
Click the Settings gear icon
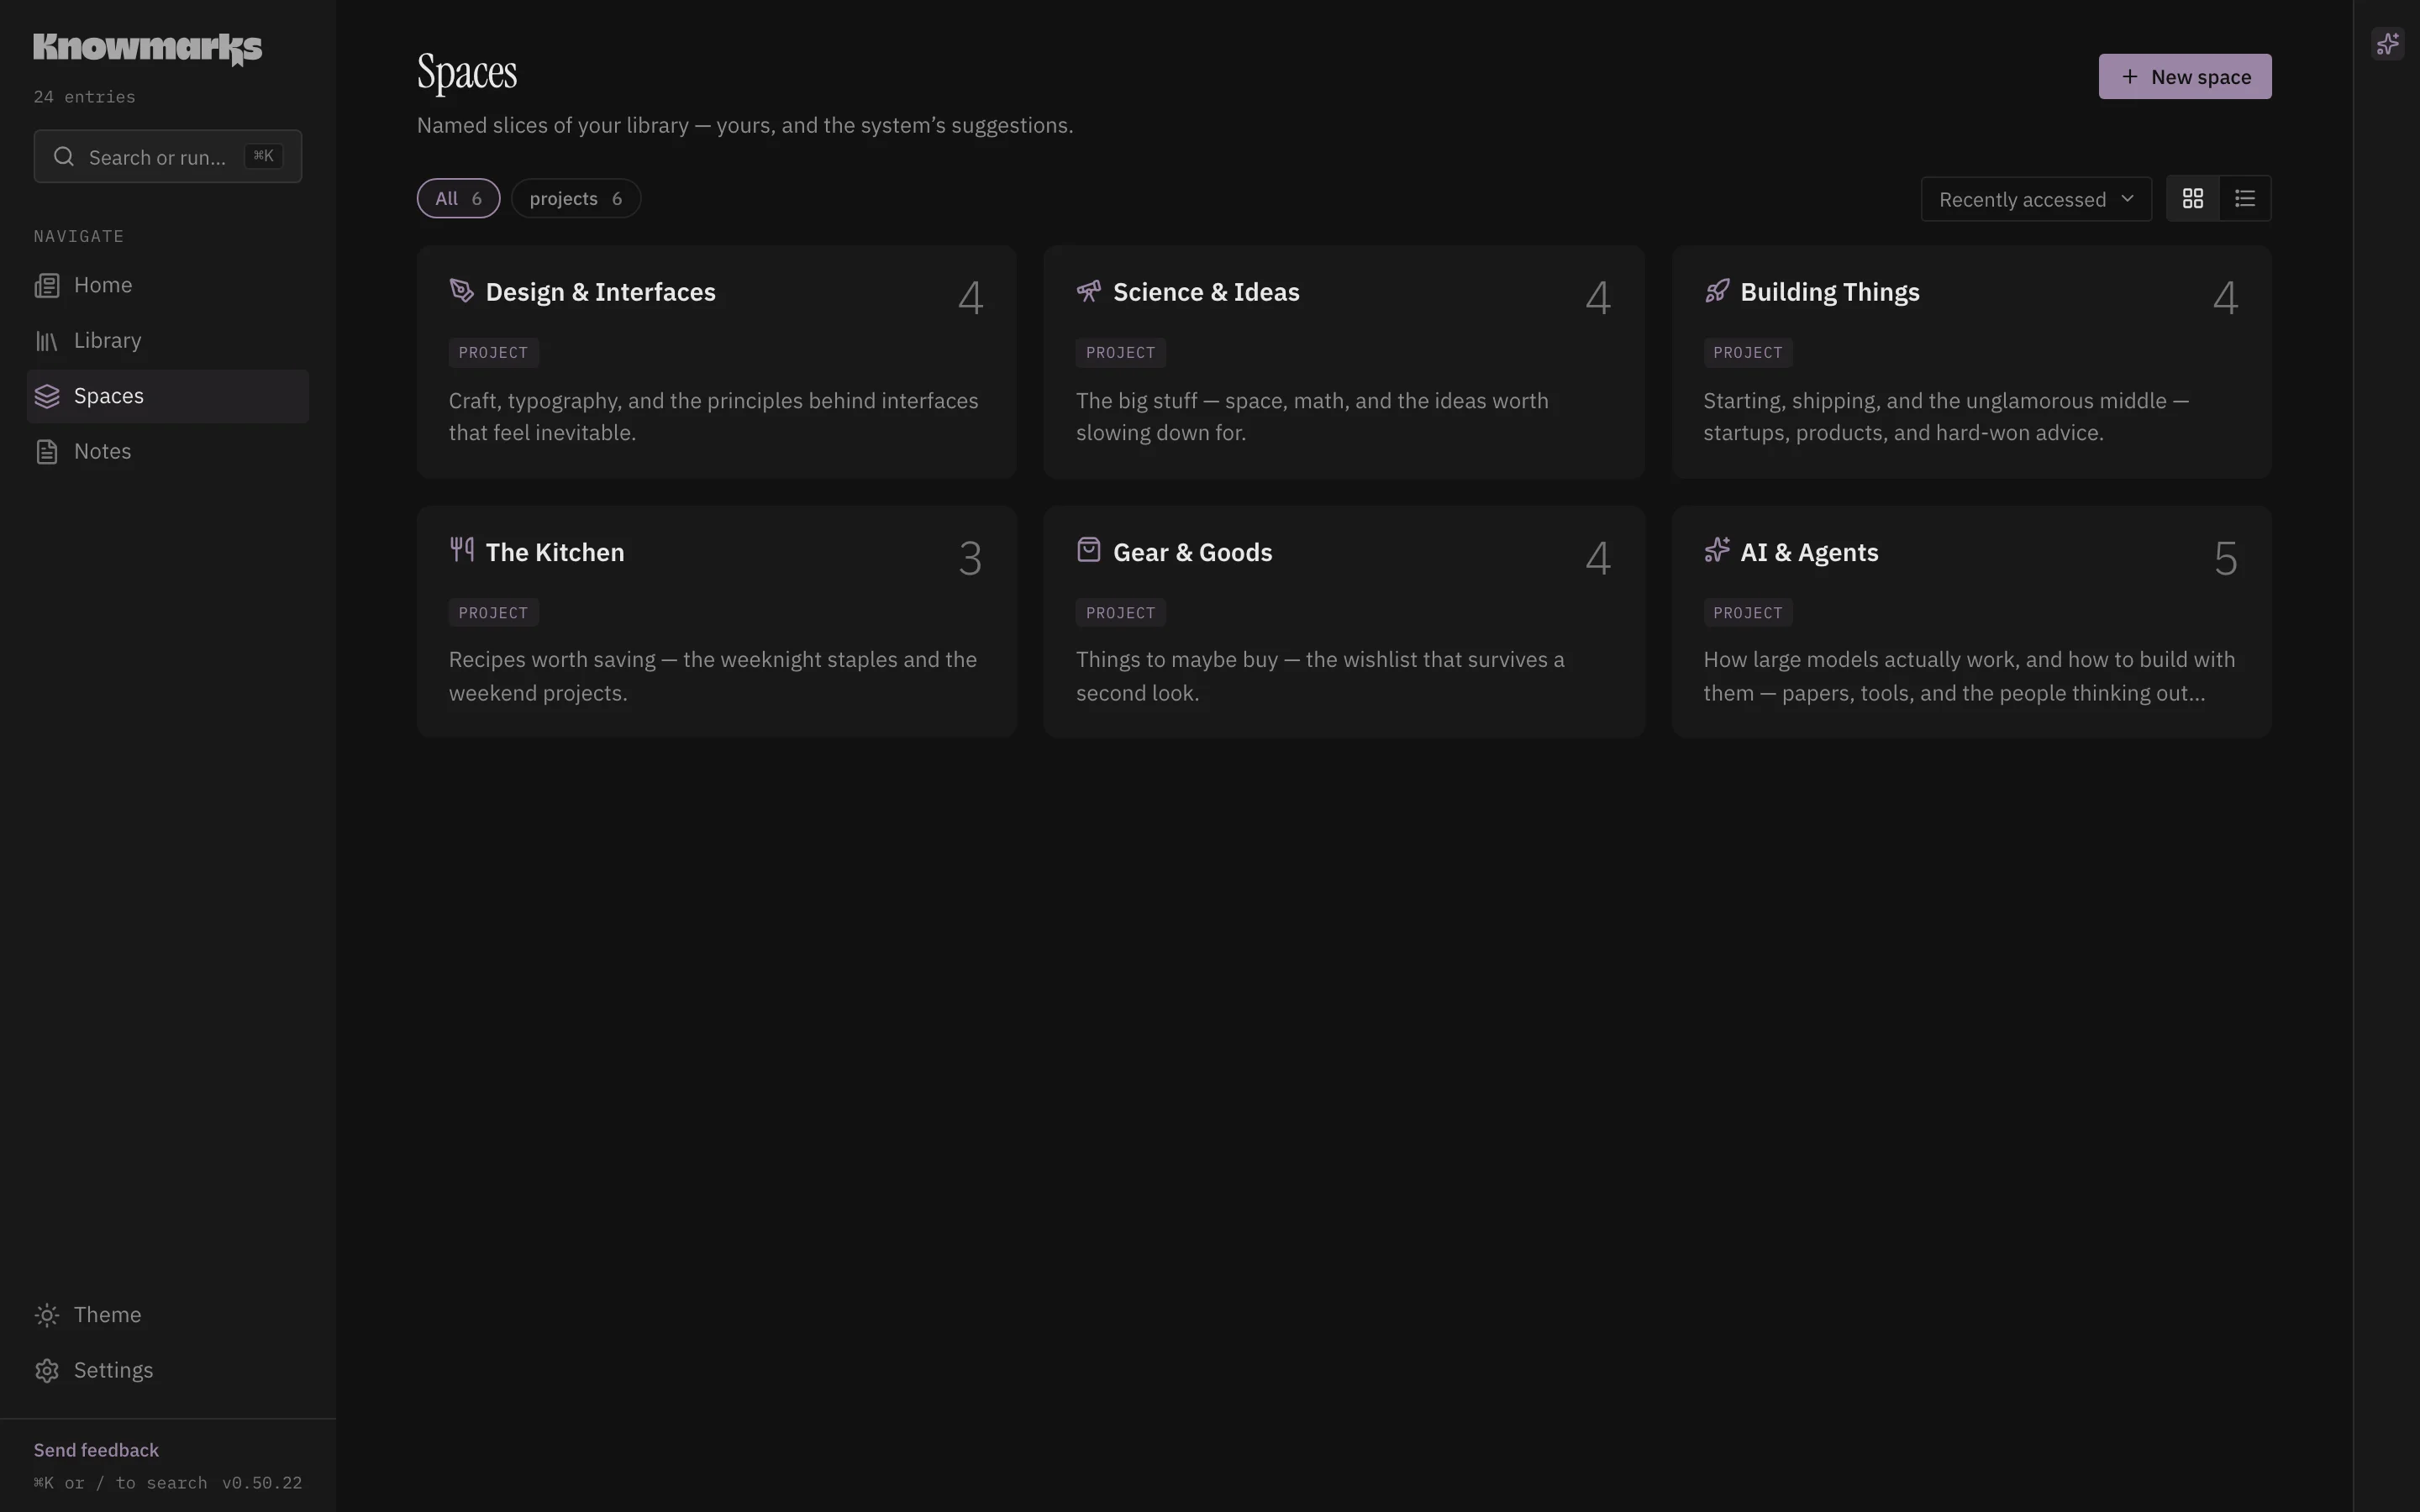tap(47, 1371)
